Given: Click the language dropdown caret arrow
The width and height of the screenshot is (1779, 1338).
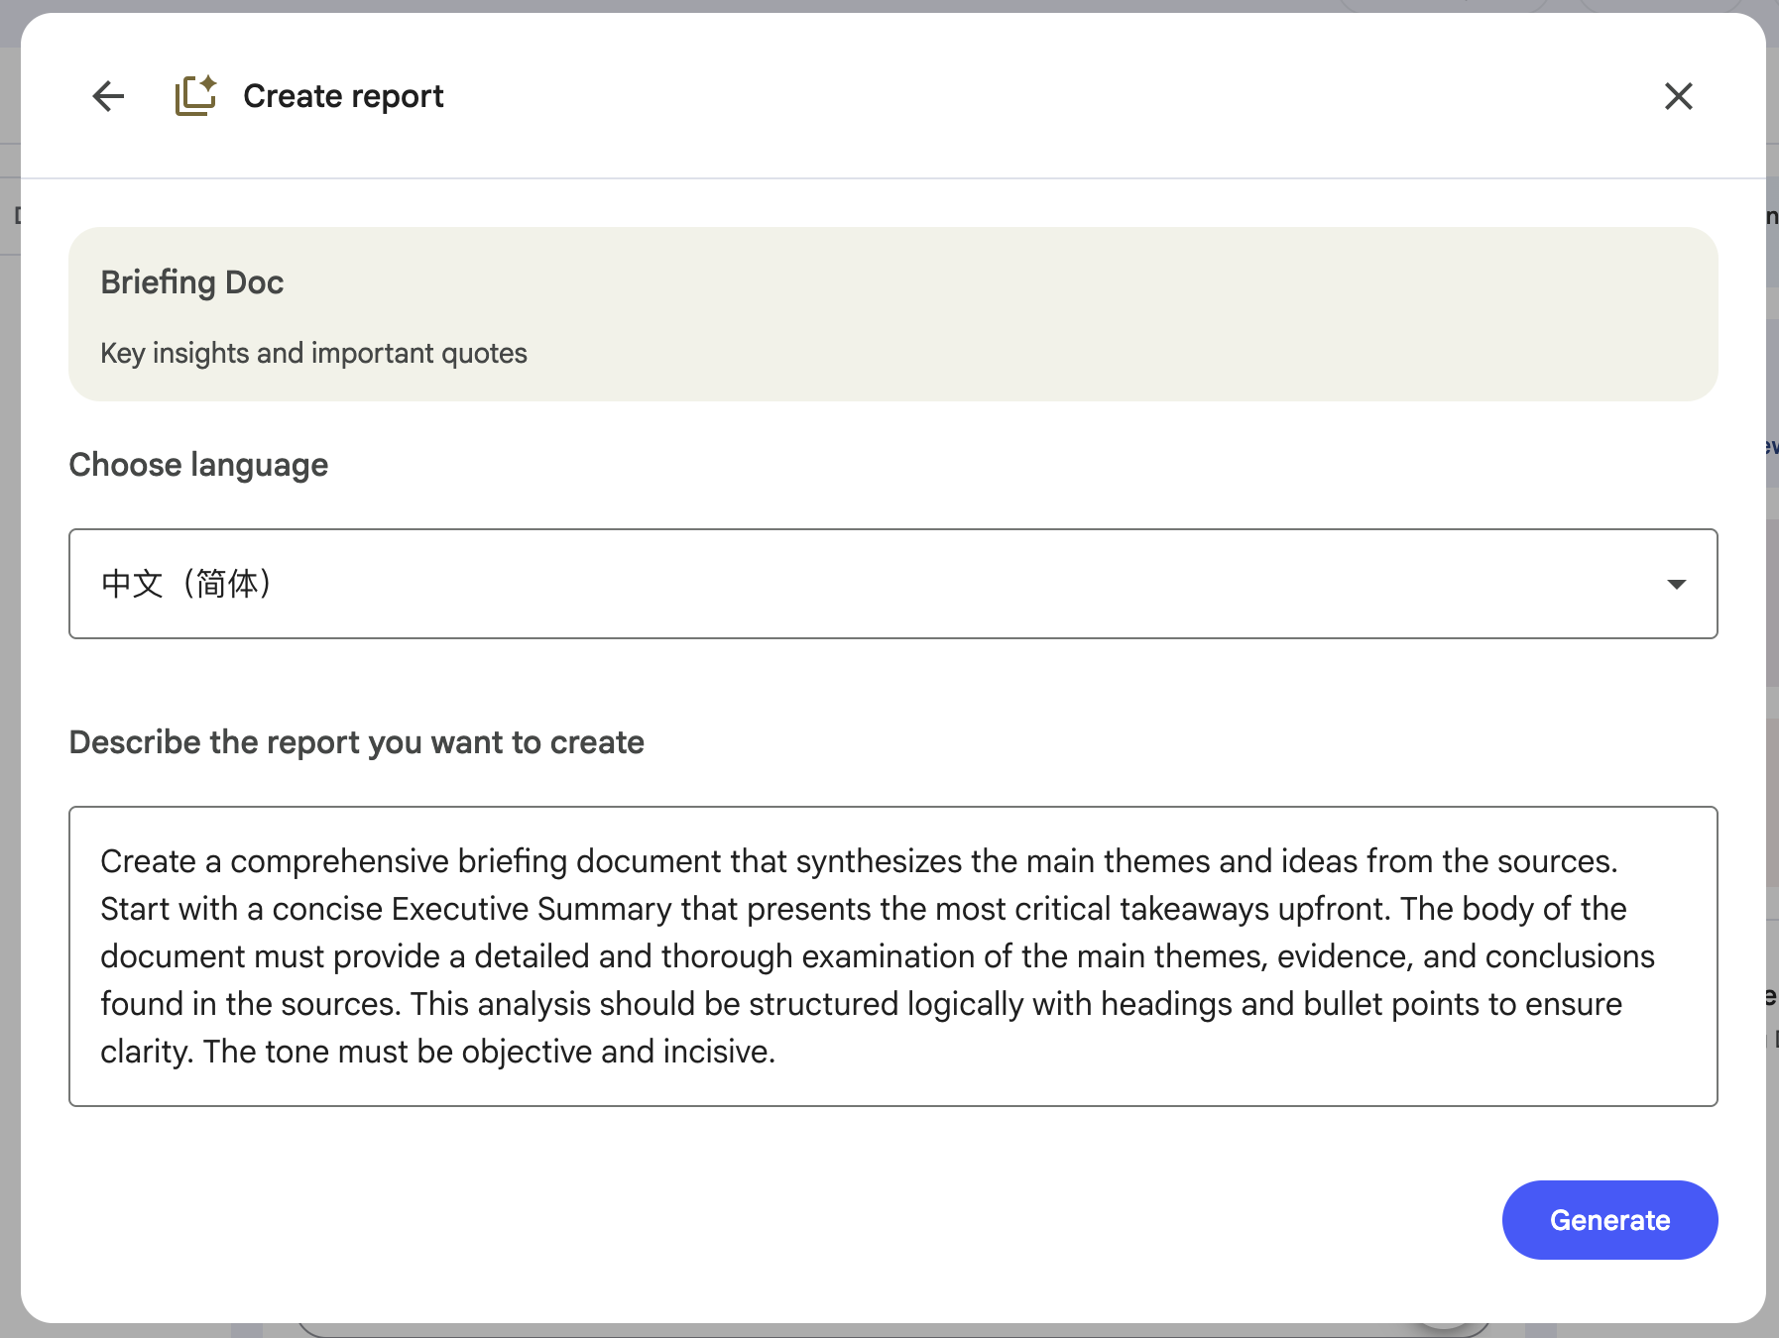Looking at the screenshot, I should coord(1676,584).
